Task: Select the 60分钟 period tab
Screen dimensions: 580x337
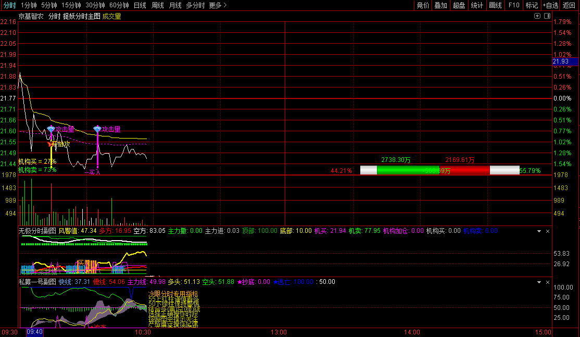Action: 119,5
